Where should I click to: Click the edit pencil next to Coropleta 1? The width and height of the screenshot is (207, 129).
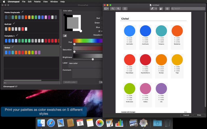pyautogui.click(x=17, y=35)
